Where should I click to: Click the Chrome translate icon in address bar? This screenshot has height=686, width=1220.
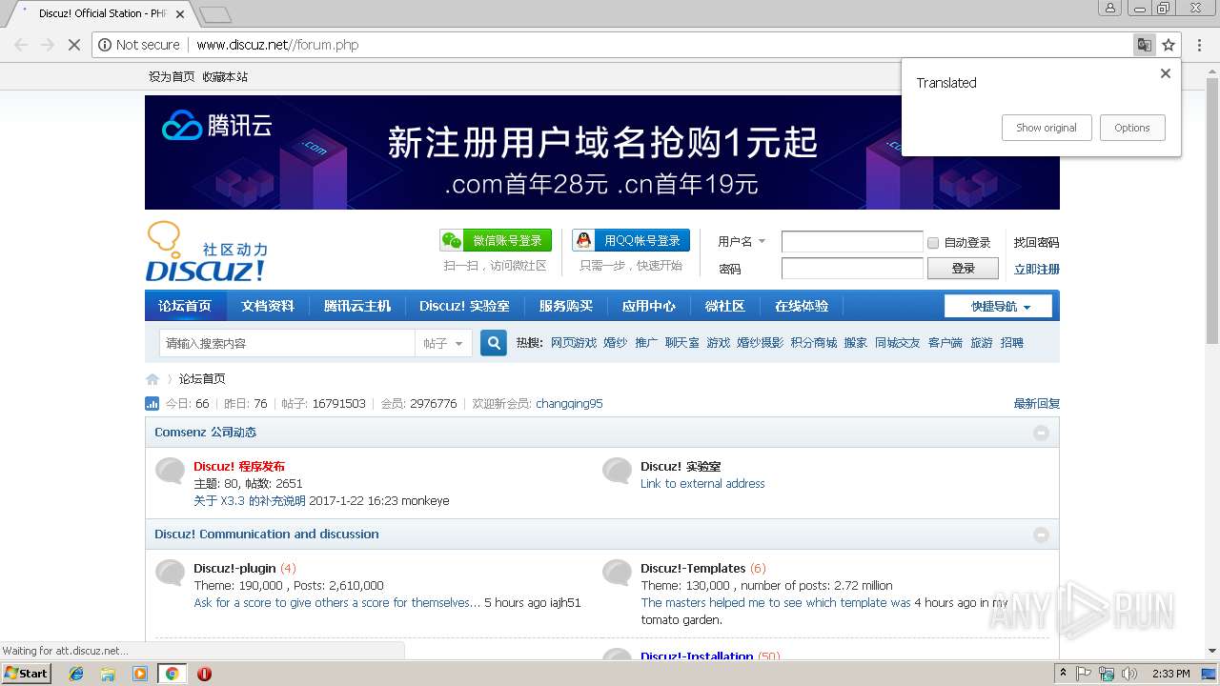coord(1144,45)
